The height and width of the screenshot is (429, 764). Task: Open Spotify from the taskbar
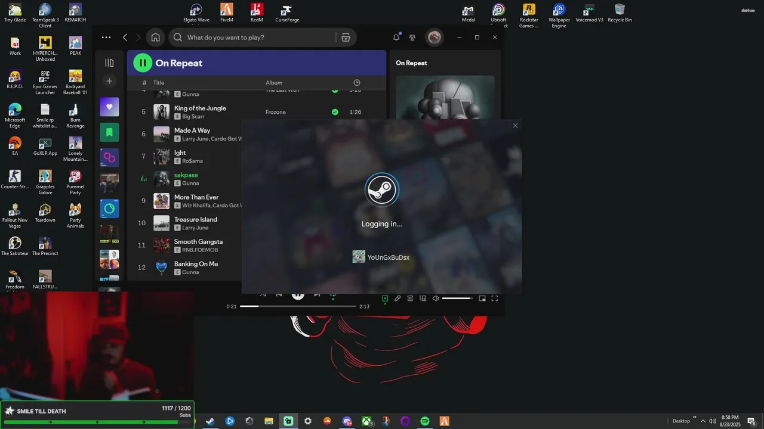(x=425, y=421)
